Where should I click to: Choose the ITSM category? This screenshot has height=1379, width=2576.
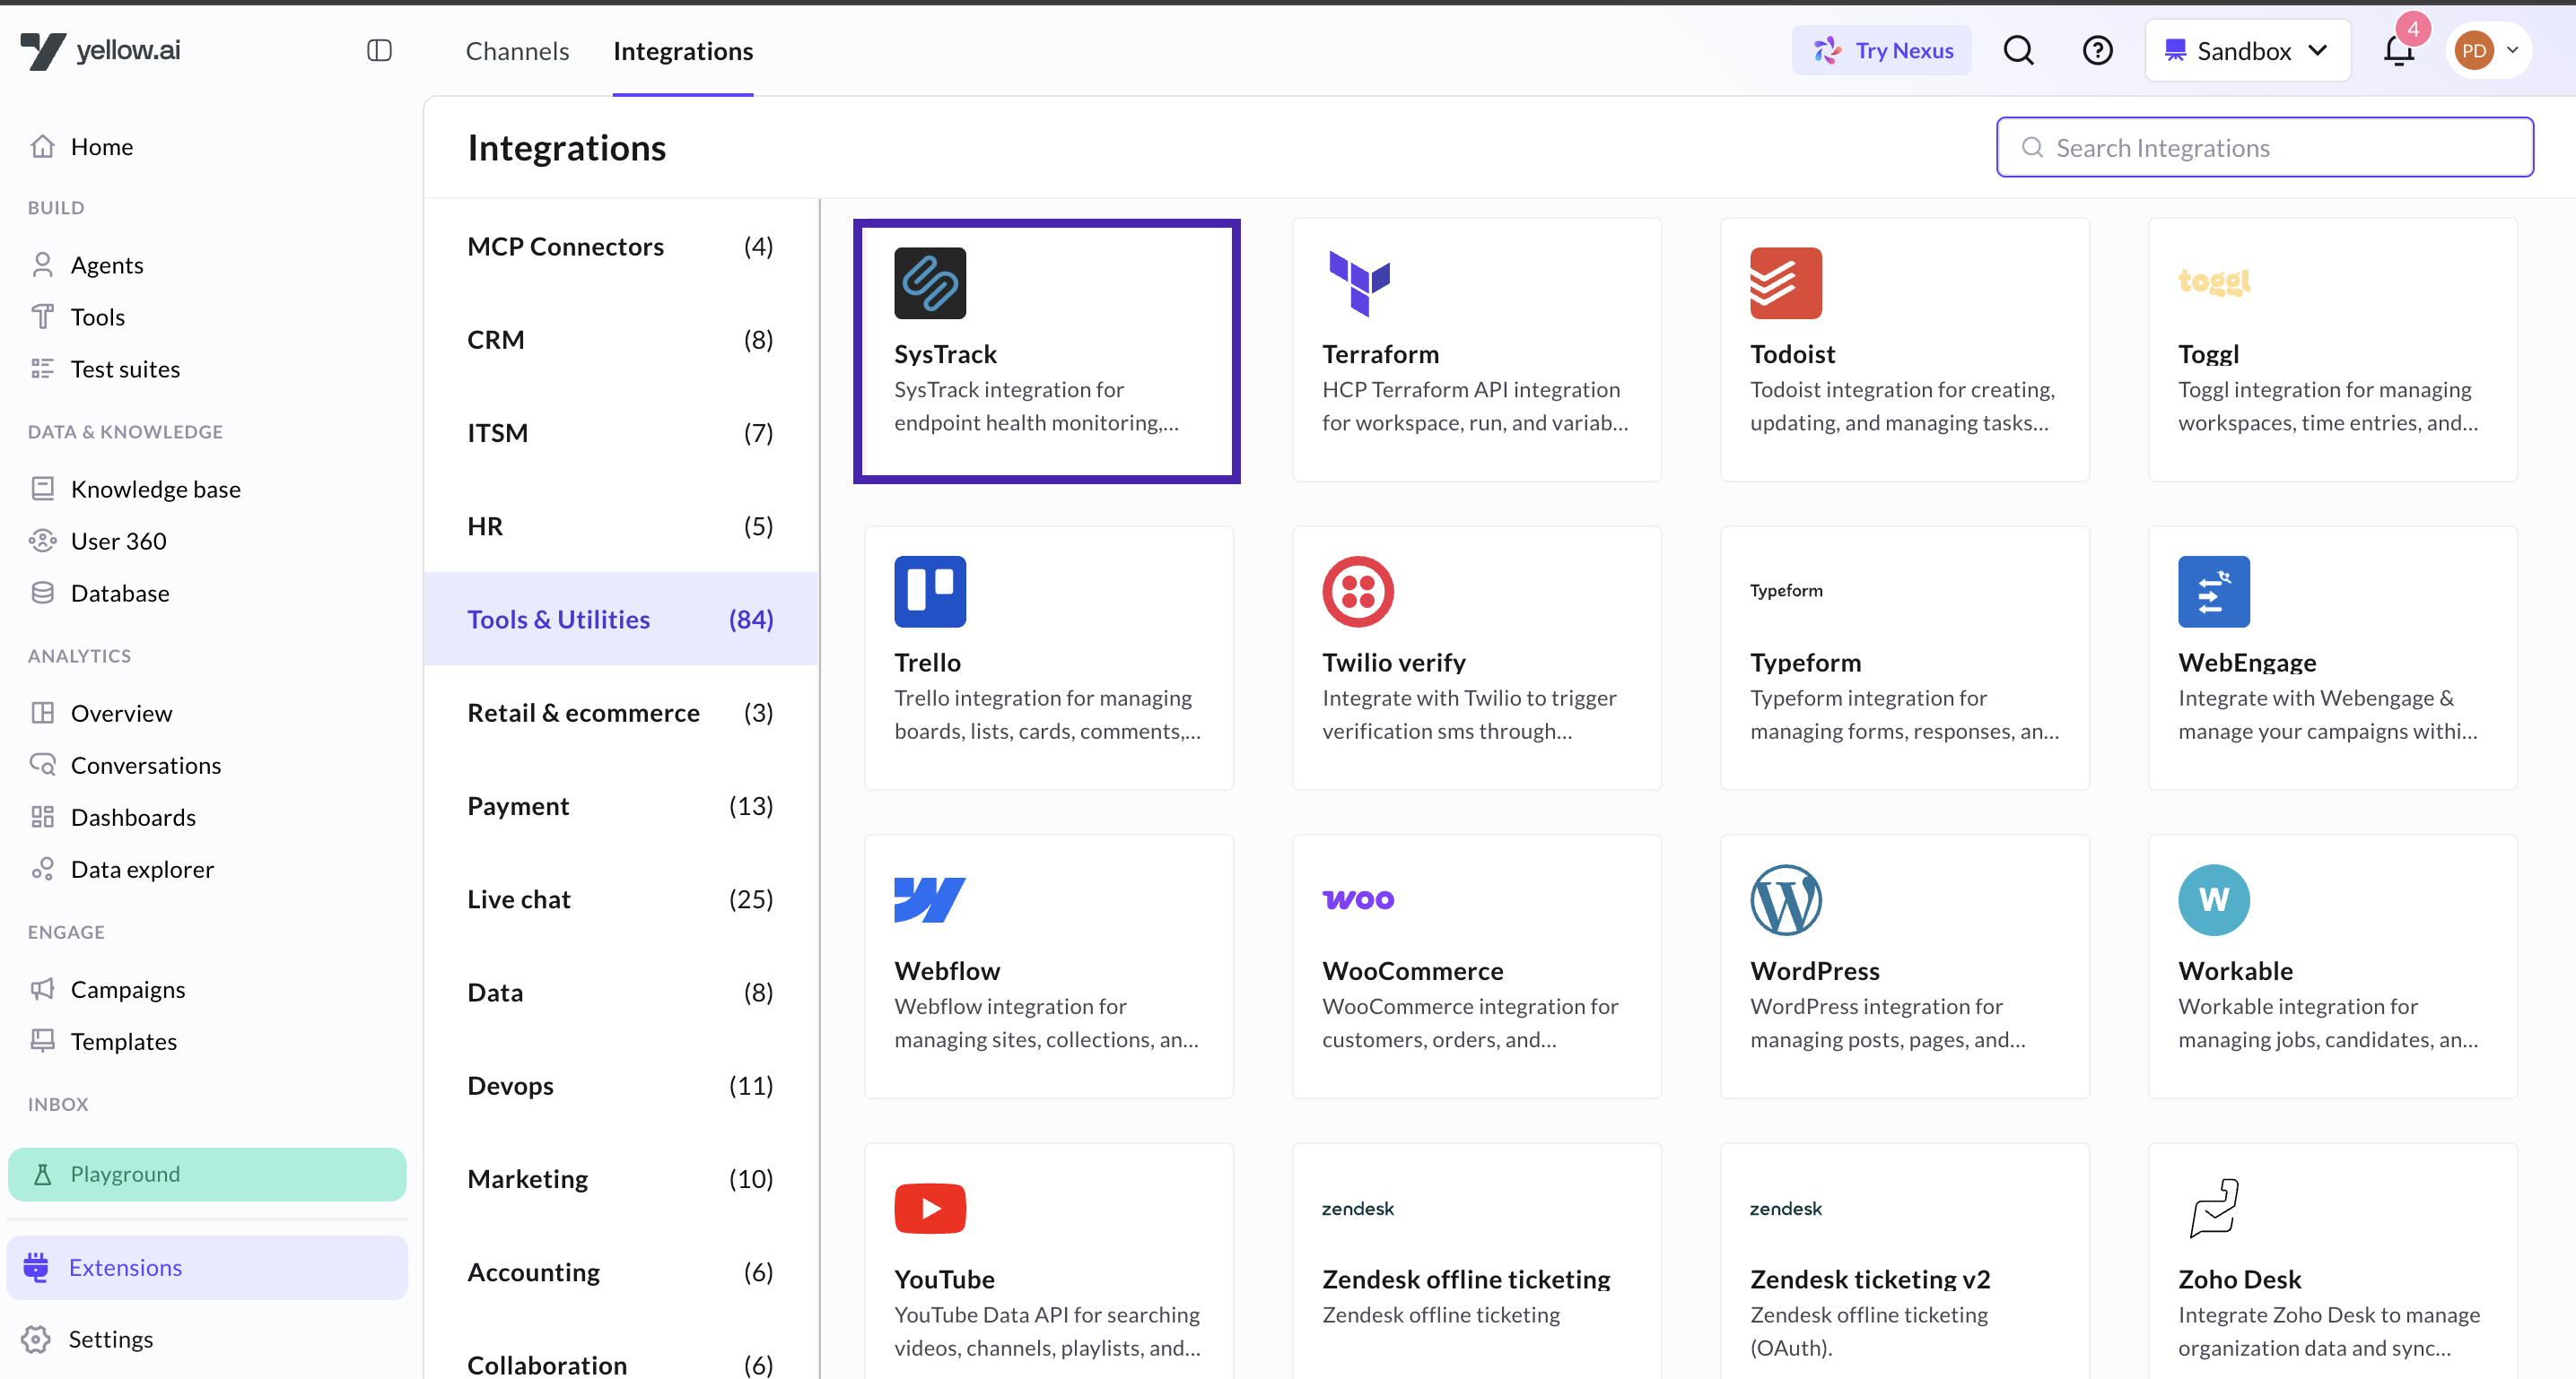point(620,433)
